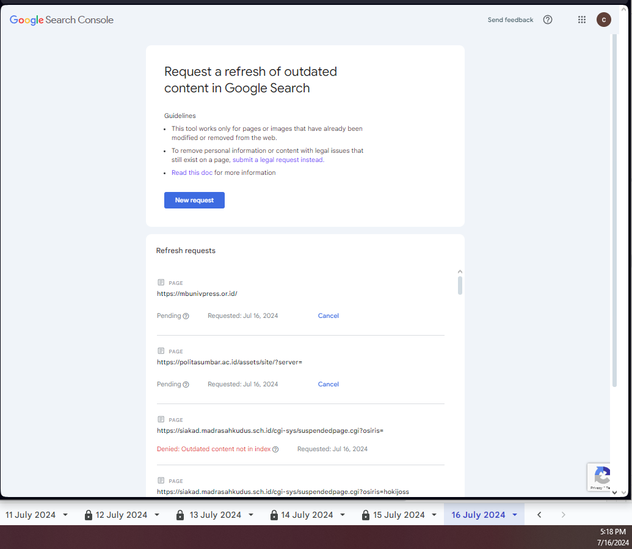Open 'submit a legal request instead' link
632x549 pixels.
tap(278, 160)
